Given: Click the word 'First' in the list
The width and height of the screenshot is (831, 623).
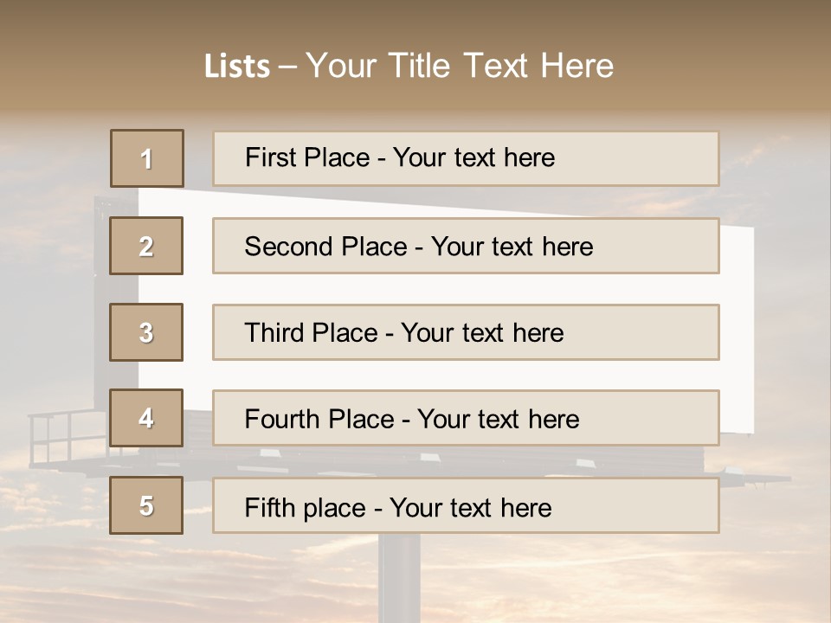Looking at the screenshot, I should click(272, 157).
